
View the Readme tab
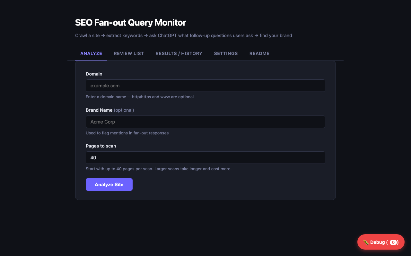click(259, 53)
